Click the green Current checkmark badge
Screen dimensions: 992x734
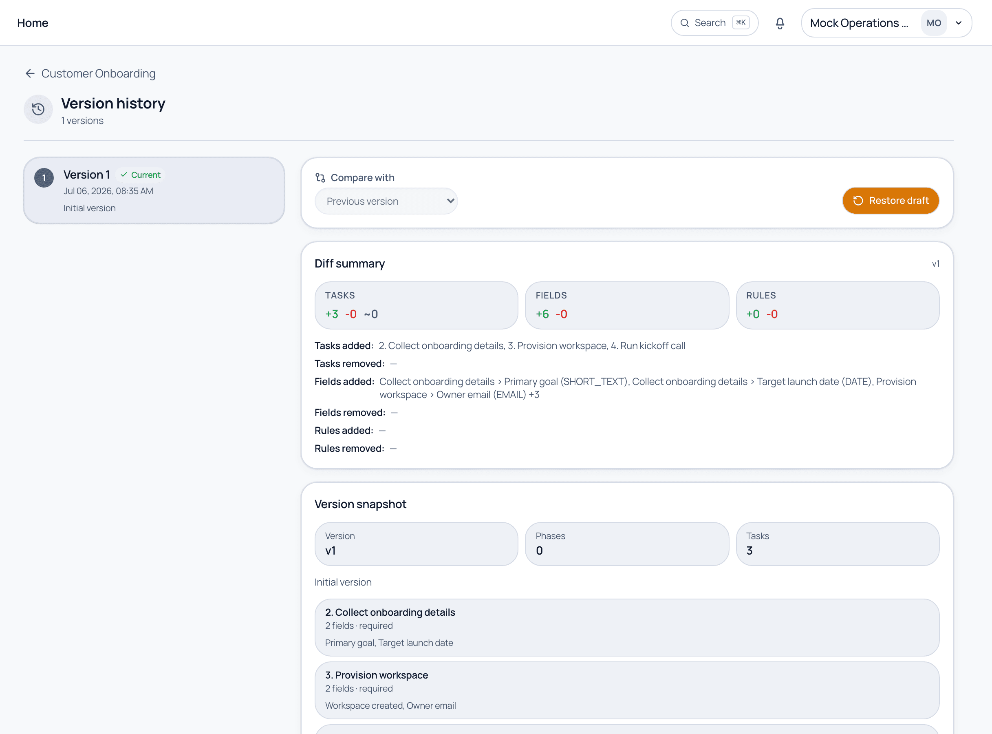140,175
